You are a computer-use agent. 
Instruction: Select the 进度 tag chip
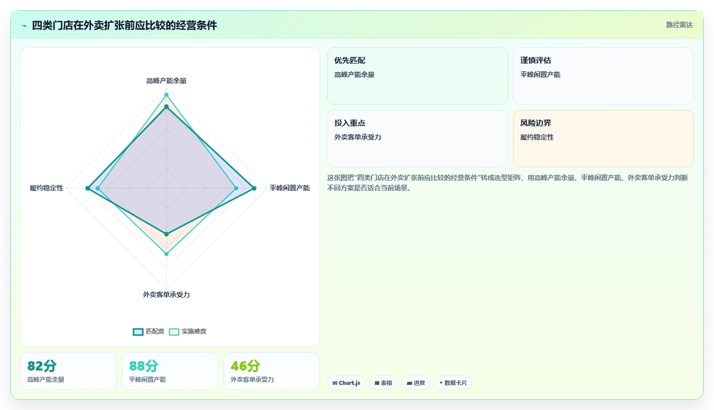pos(416,383)
